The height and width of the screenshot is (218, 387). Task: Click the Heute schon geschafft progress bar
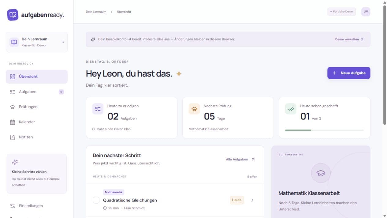325,130
